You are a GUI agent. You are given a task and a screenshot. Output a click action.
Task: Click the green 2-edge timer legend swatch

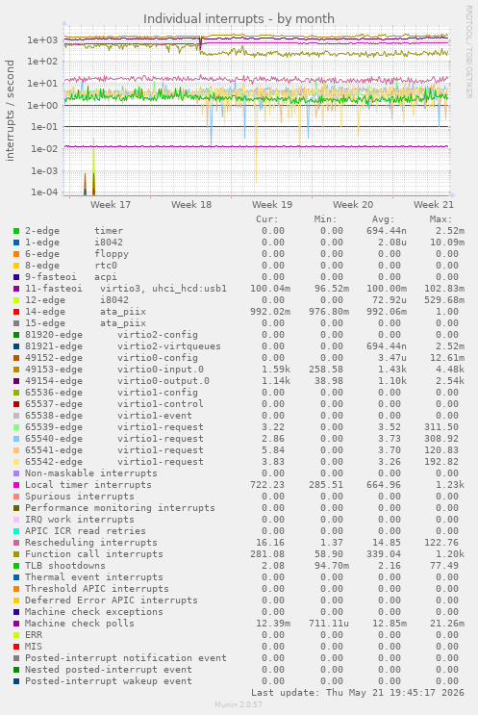pos(16,231)
